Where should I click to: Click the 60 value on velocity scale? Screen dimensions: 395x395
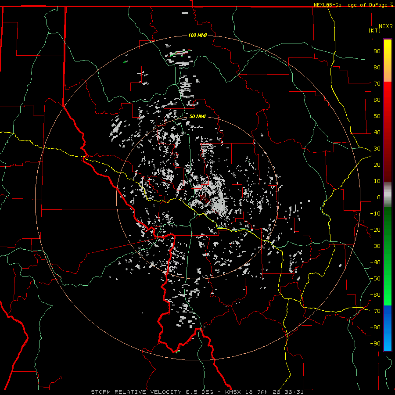[377, 100]
